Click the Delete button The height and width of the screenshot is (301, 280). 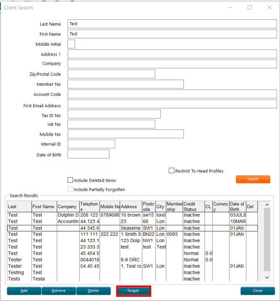tap(93, 291)
